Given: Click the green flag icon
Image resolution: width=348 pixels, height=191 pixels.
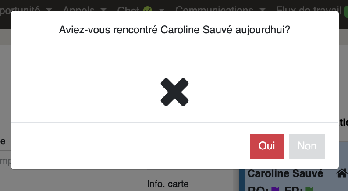Looking at the screenshot, I should click(x=309, y=189).
